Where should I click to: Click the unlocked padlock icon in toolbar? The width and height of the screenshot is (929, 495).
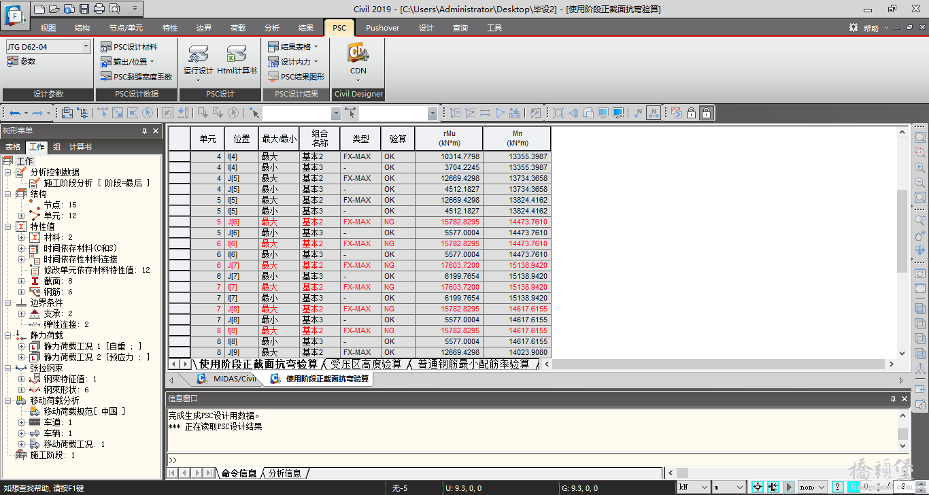point(692,113)
